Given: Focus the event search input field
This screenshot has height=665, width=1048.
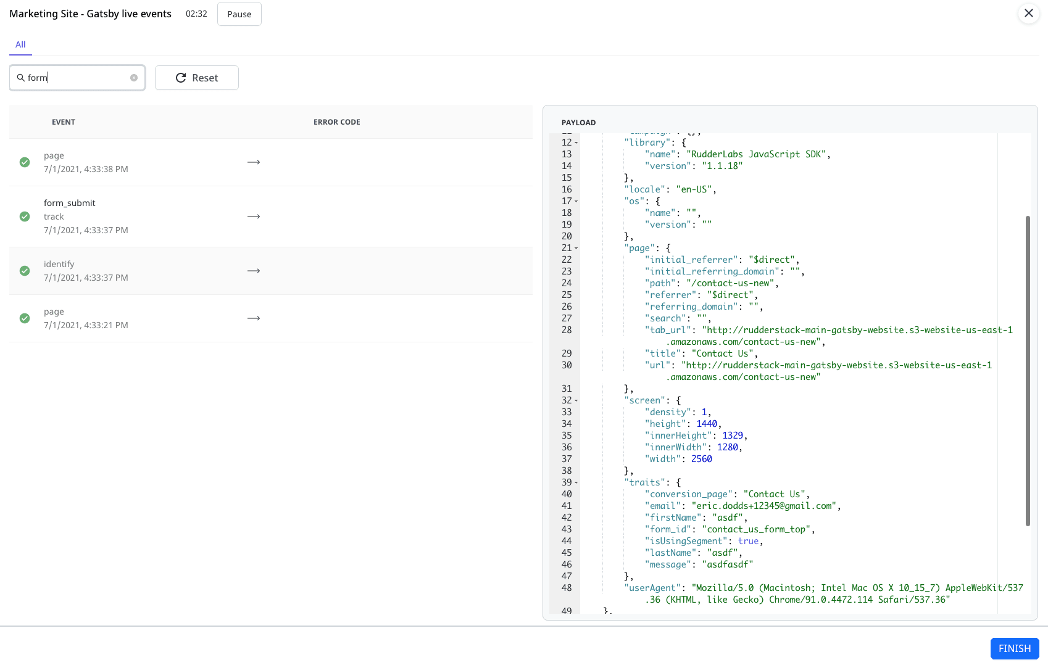Looking at the screenshot, I should pos(77,78).
